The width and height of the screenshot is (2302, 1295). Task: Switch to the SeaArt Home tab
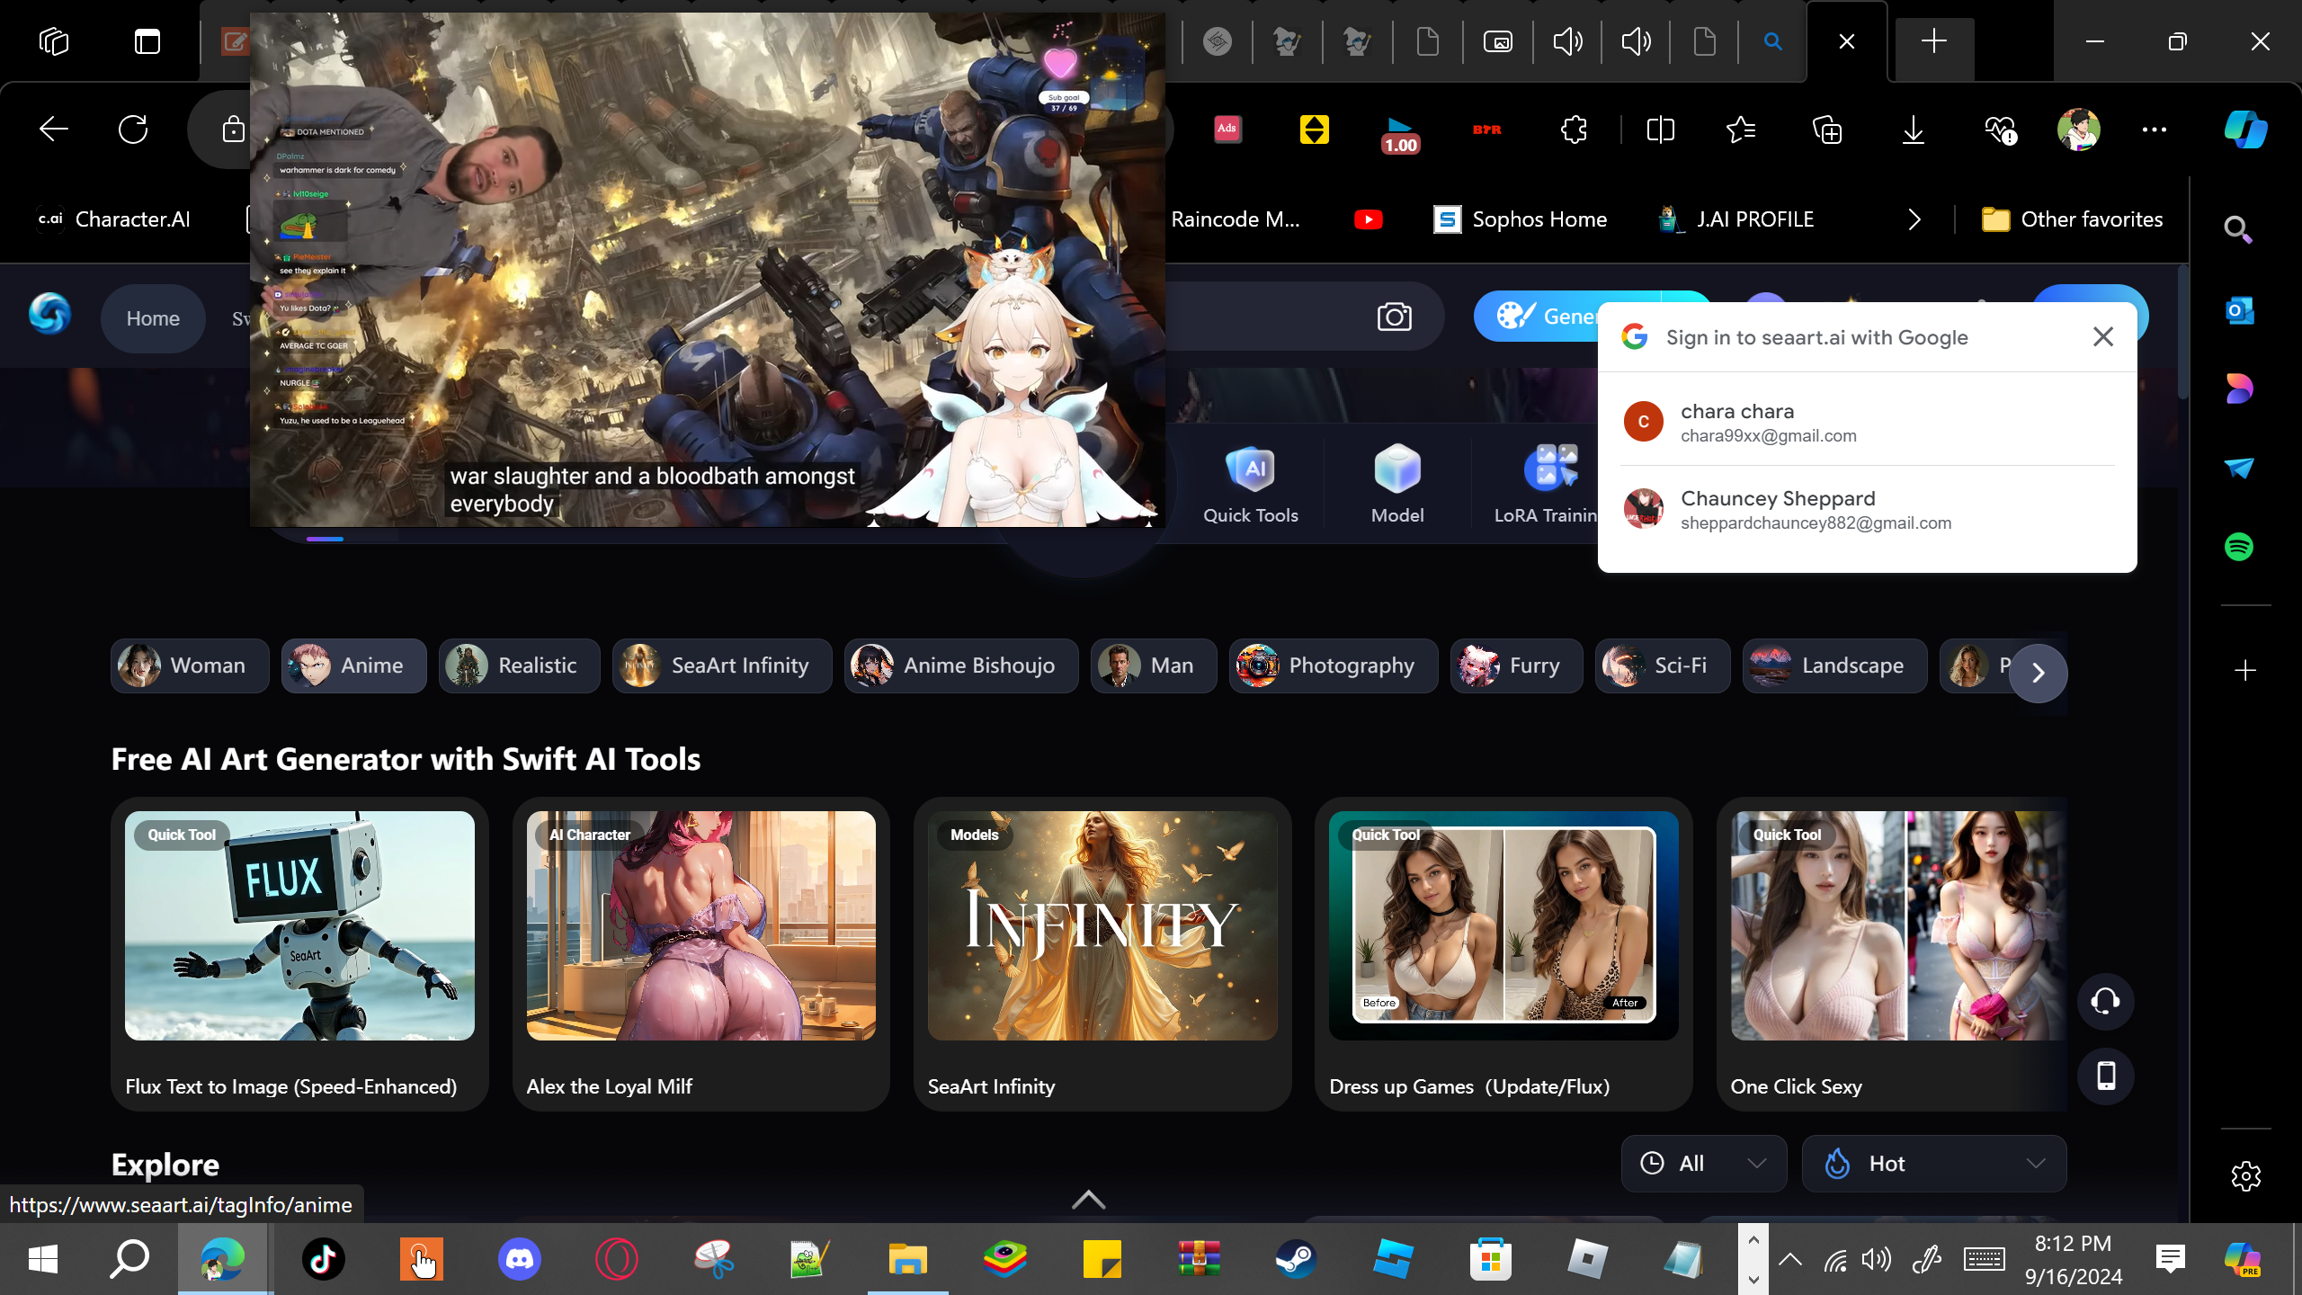[x=153, y=318]
